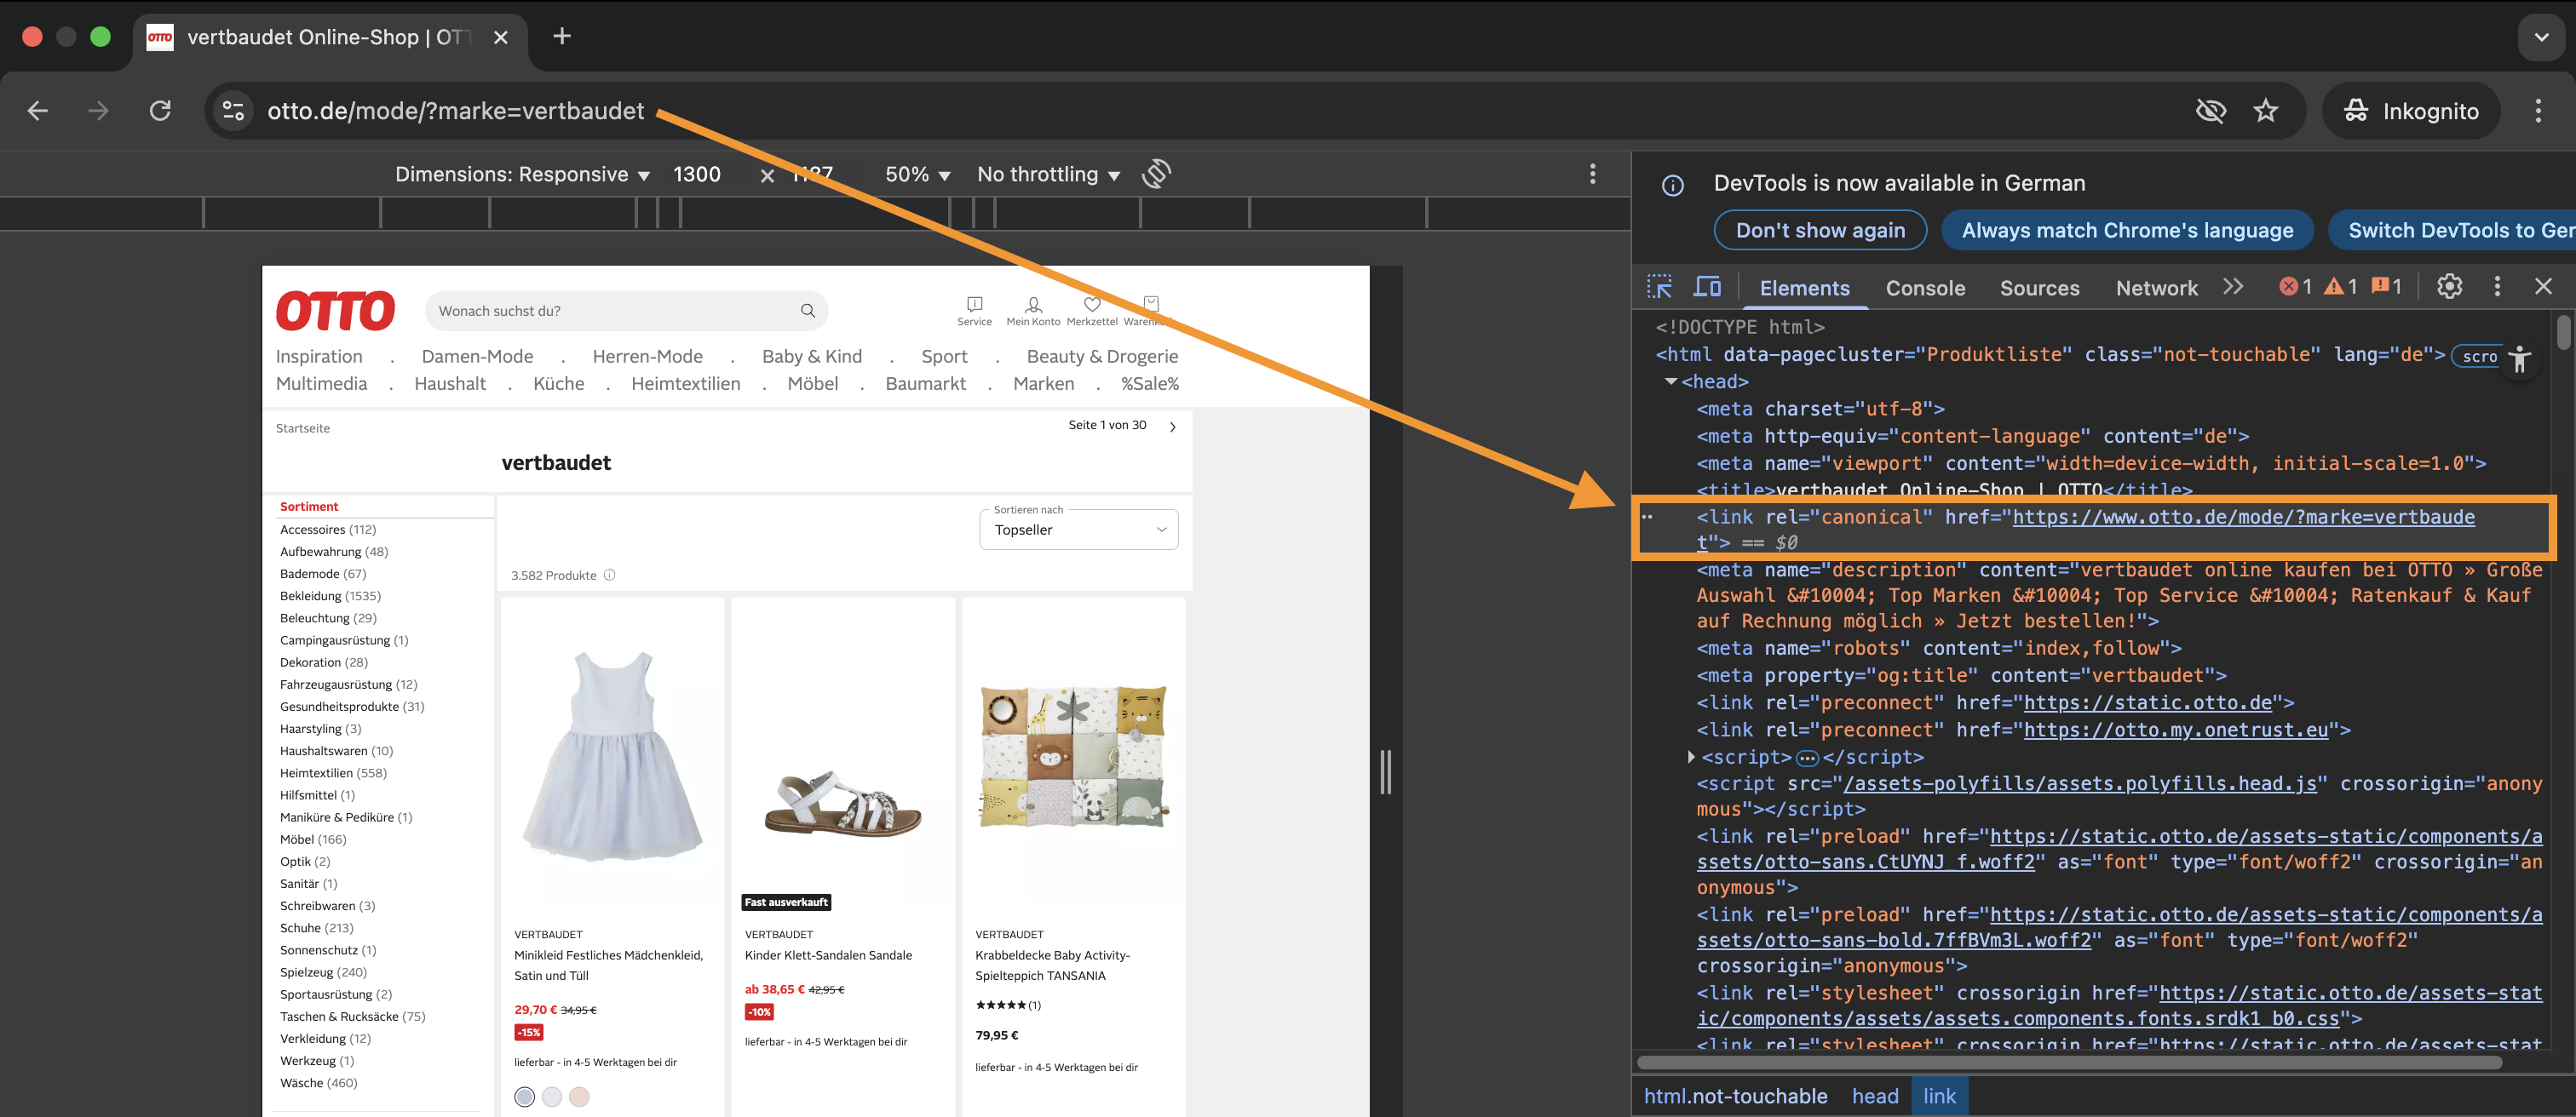Click the inspect element picker icon

click(x=1659, y=287)
